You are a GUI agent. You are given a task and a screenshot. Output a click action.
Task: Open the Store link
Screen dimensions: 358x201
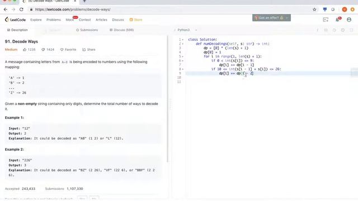click(x=136, y=20)
